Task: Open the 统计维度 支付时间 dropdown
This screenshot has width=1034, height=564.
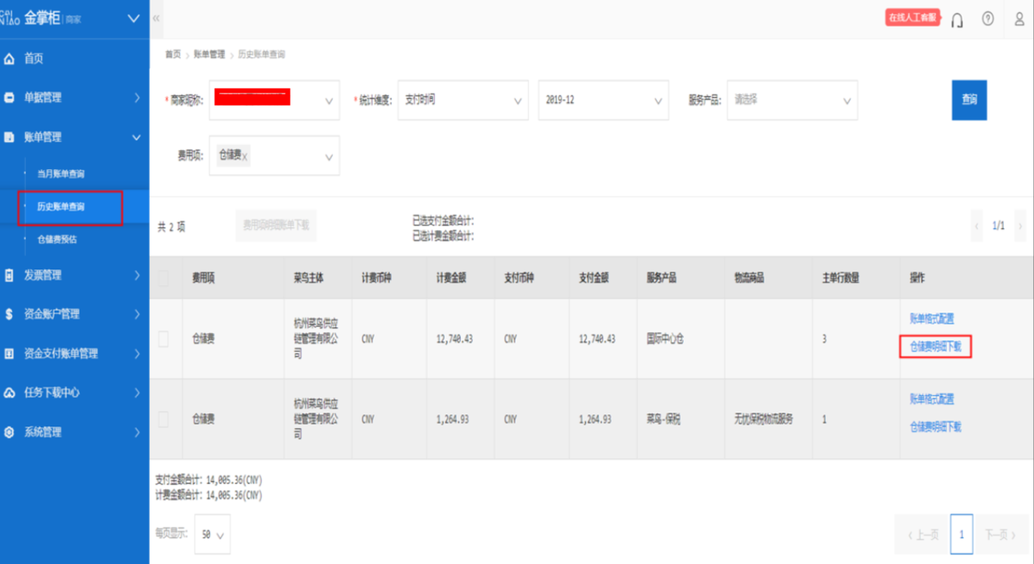Action: click(463, 100)
